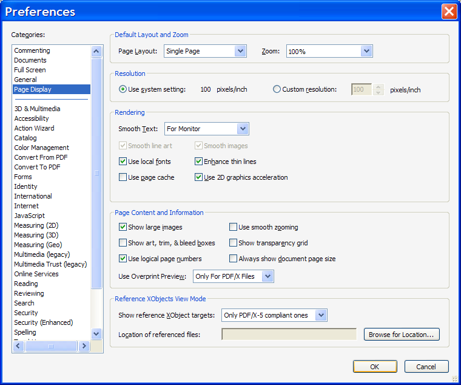The image size is (461, 385).
Task: Toggle Use 2D graphics acceleration
Action: 198,177
